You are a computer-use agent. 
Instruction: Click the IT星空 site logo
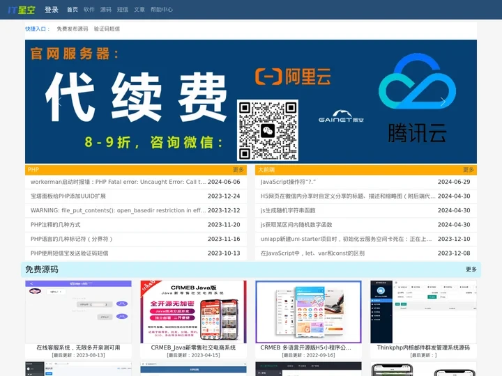coord(22,10)
